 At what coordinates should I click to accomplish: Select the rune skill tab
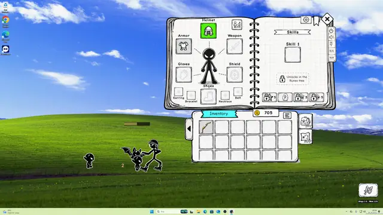[x=285, y=97]
